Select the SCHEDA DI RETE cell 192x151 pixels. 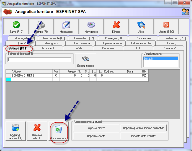pos(32,75)
